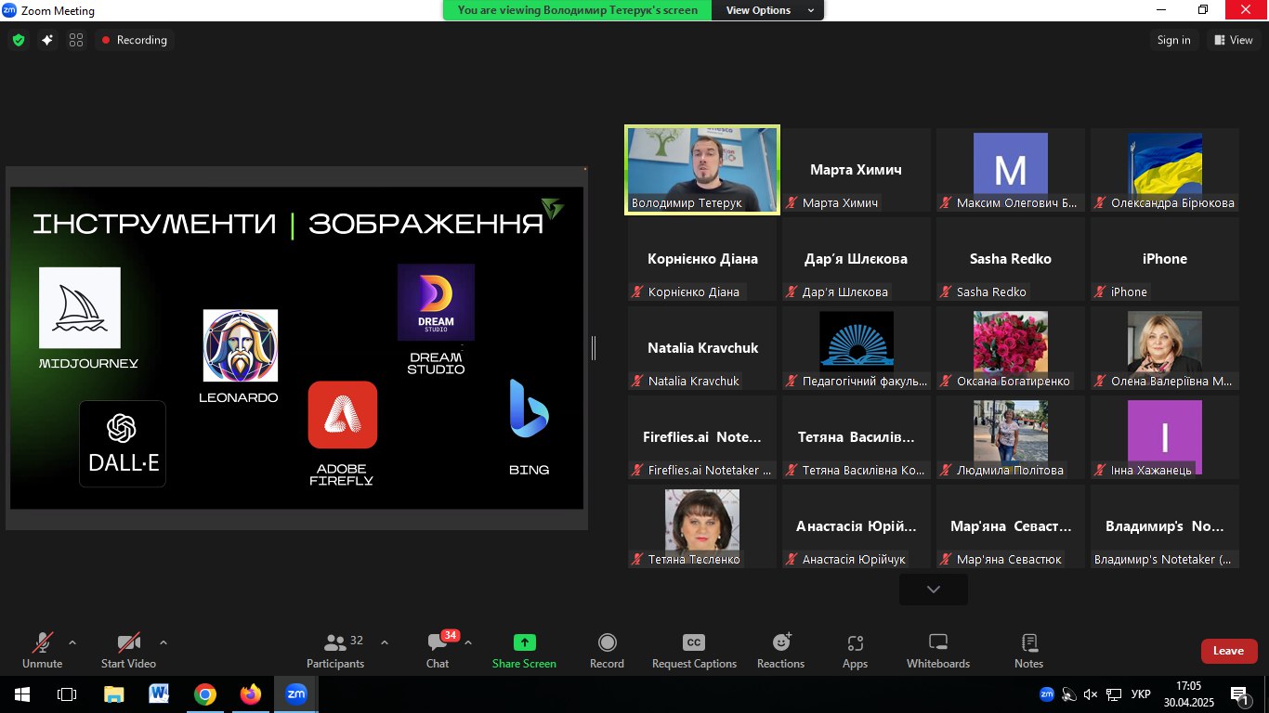Open the Windows Start menu
The height and width of the screenshot is (713, 1269).
[22, 694]
